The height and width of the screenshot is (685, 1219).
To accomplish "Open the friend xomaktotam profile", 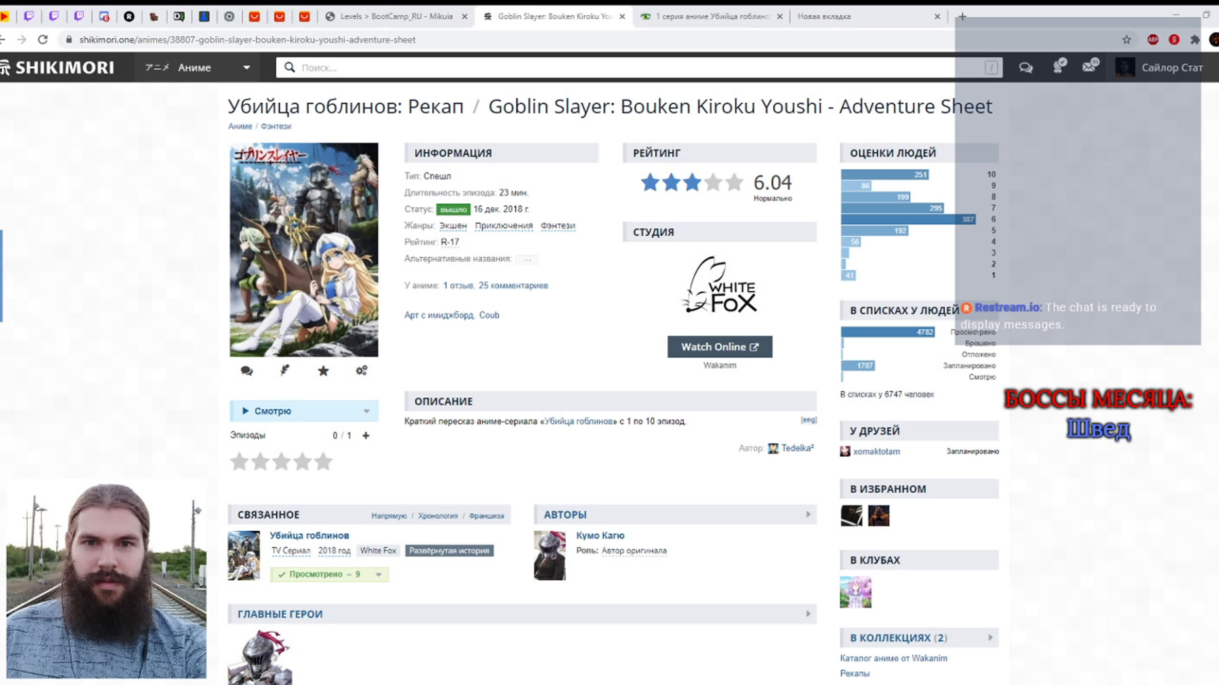I will point(876,452).
